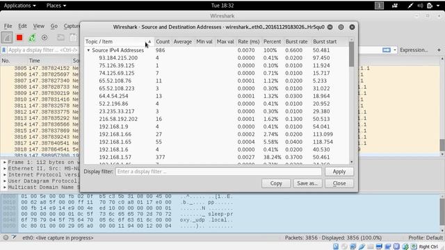Select the 64.4.54.254 address row
This screenshot has height=250, width=445.
(x=216, y=96)
